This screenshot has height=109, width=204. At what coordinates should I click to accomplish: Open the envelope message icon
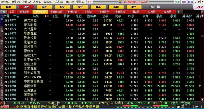[x=178, y=107]
